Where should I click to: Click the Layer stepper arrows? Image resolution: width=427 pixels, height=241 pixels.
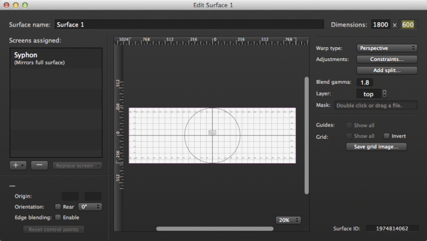coord(384,94)
